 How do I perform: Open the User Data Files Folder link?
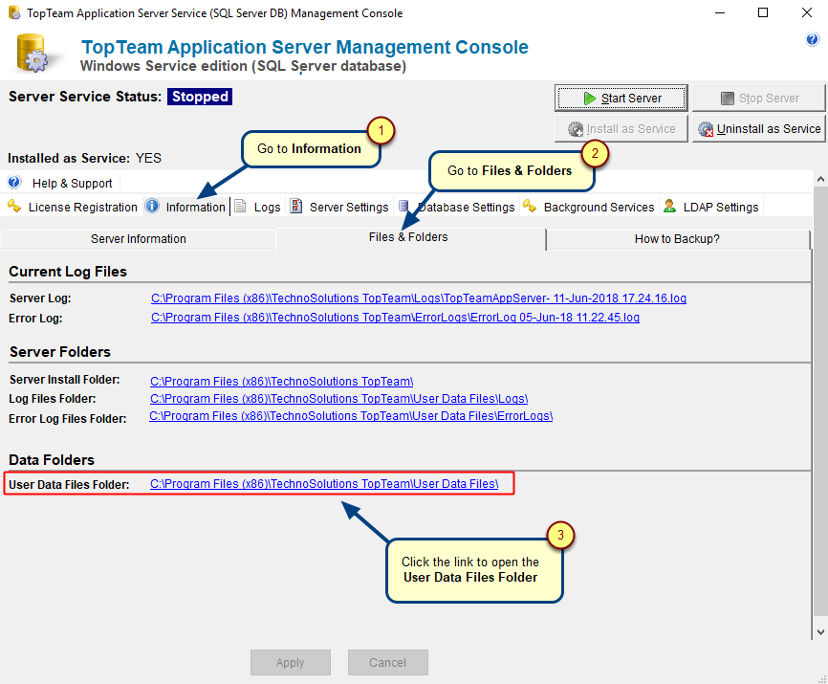tap(324, 484)
